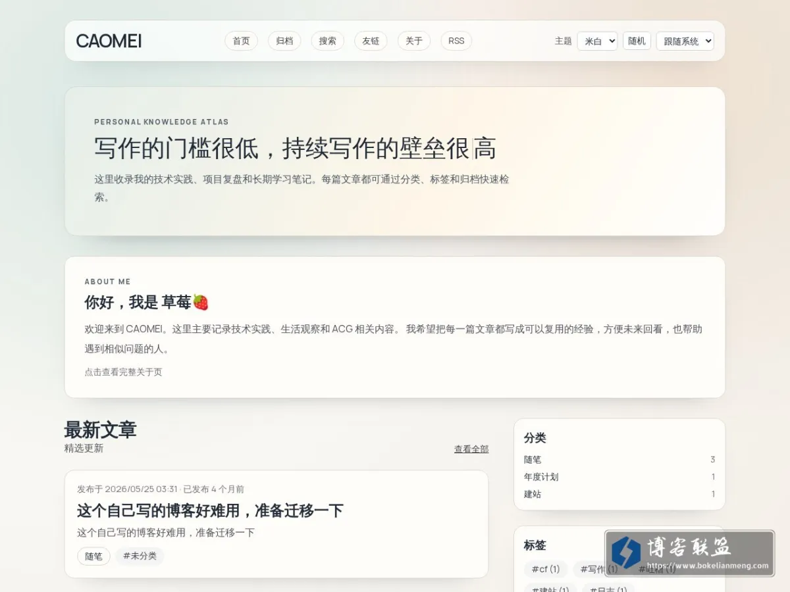Open the 友链 nav item
This screenshot has height=592, width=790.
pyautogui.click(x=371, y=41)
